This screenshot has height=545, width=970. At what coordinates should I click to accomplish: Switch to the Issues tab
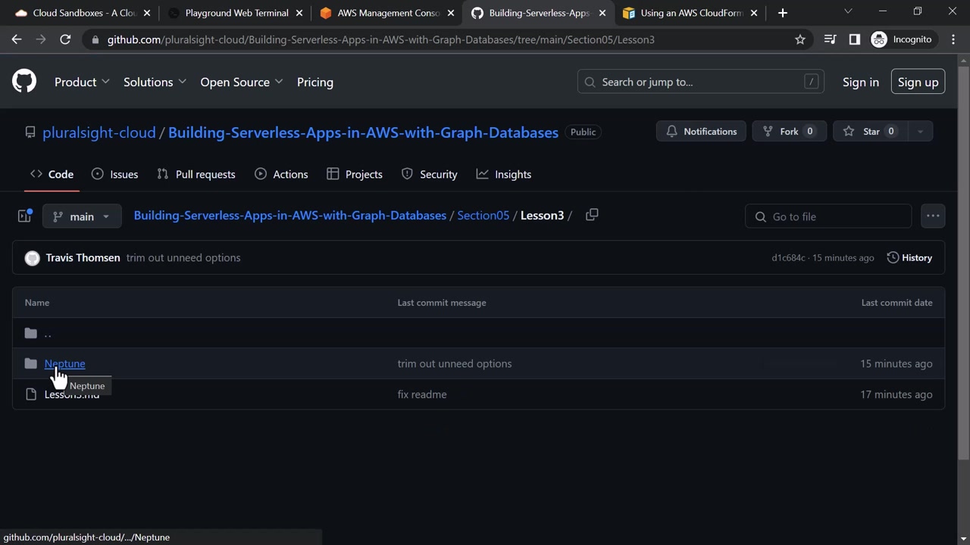click(114, 174)
